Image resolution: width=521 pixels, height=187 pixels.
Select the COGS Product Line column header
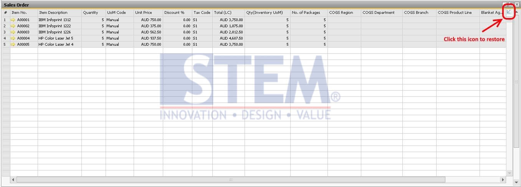coord(458,13)
